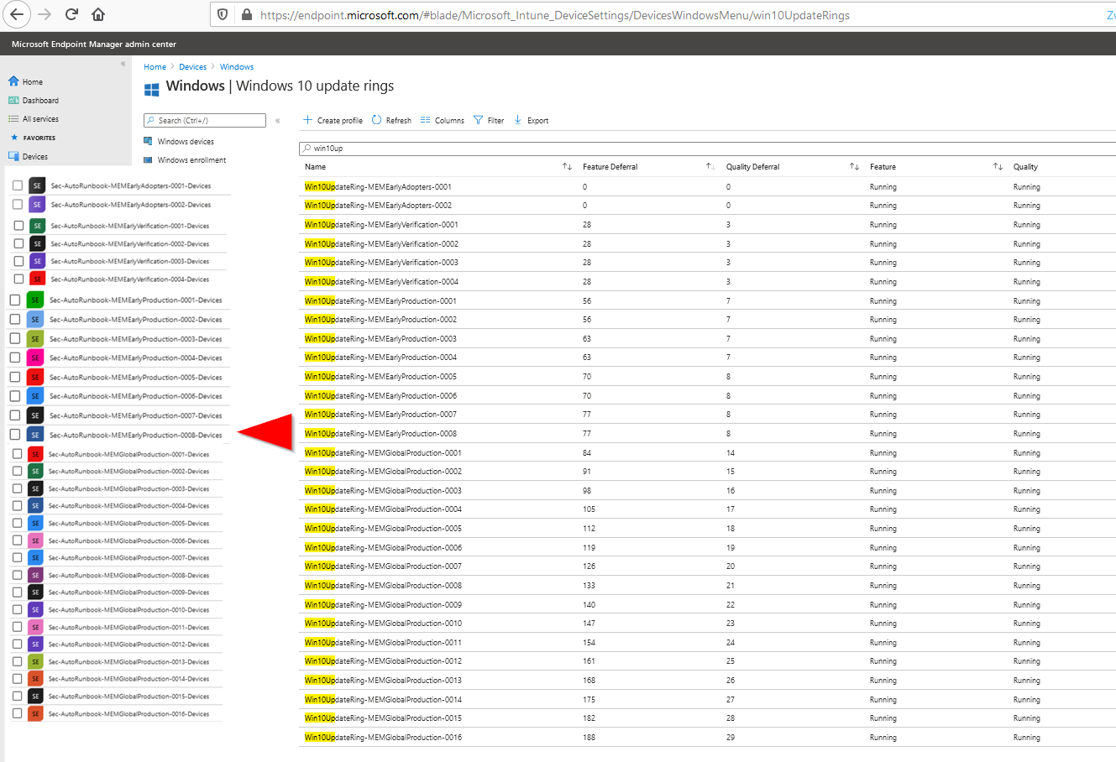This screenshot has width=1116, height=762.
Task: Open Win10UpdateRing-MEMEarlyProduction-0005 profile
Action: click(380, 376)
